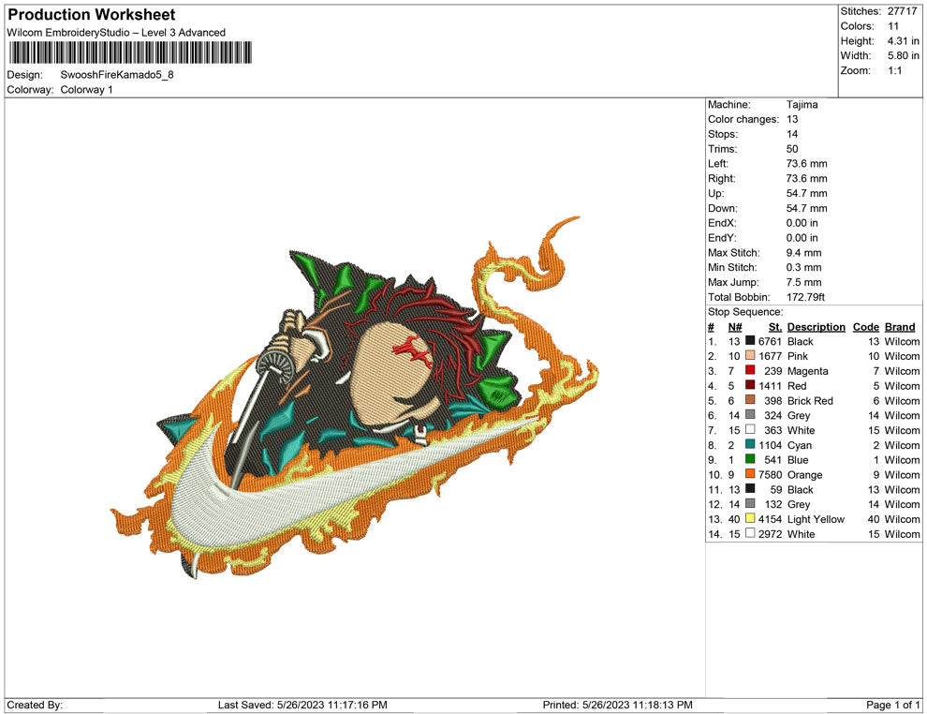
Task: Click the Color changes value '13'
Action: (791, 120)
